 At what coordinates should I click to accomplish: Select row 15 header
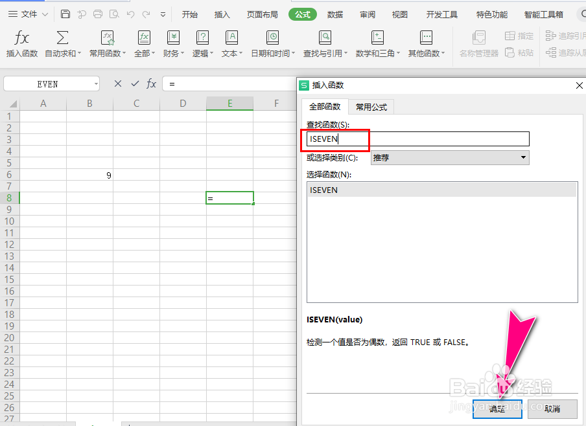(x=9, y=280)
